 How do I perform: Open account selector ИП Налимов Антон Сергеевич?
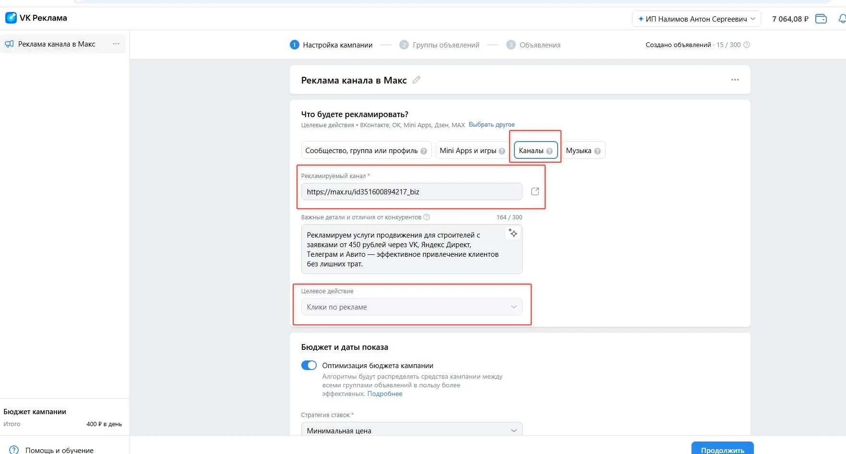[696, 19]
